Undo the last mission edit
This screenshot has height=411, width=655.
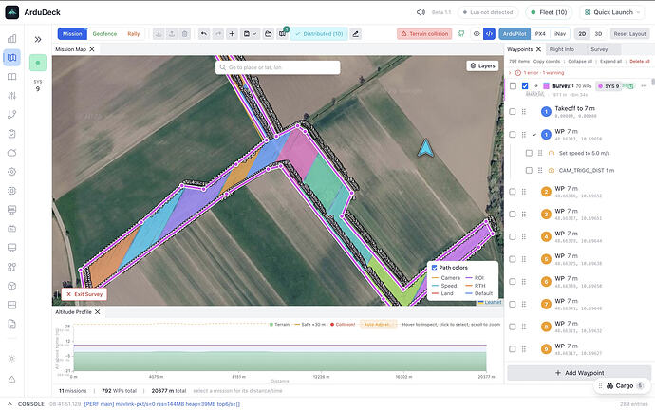pyautogui.click(x=204, y=34)
